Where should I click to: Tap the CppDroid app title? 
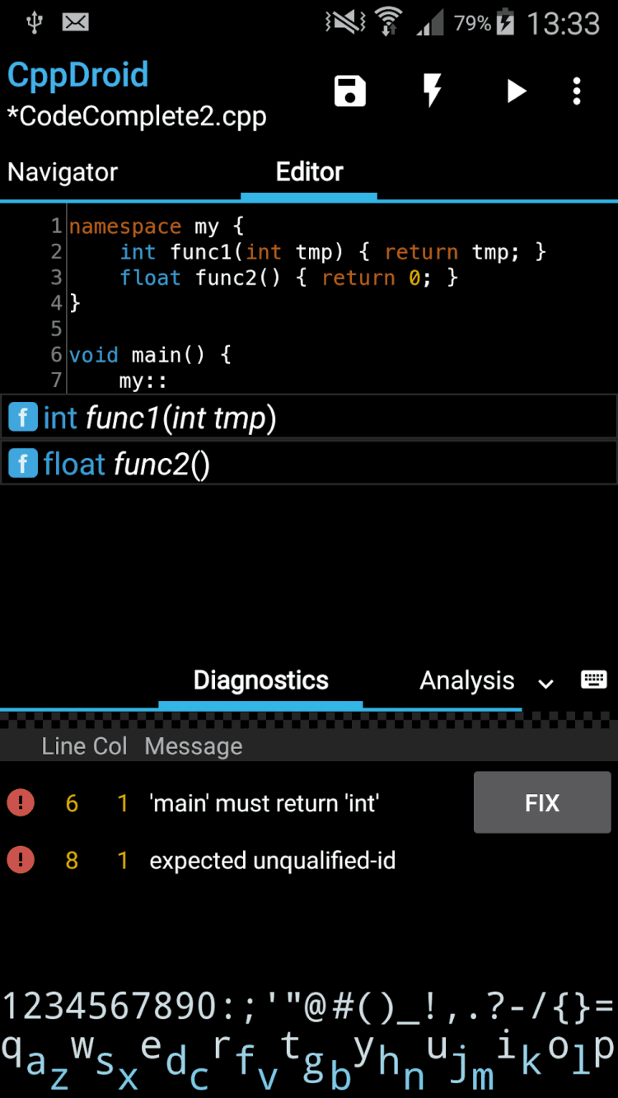78,75
